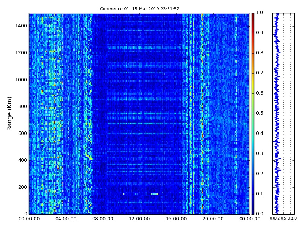Click the colorbar's 0.7 tick label
Screen dimensions: 304x228
tap(260, 73)
